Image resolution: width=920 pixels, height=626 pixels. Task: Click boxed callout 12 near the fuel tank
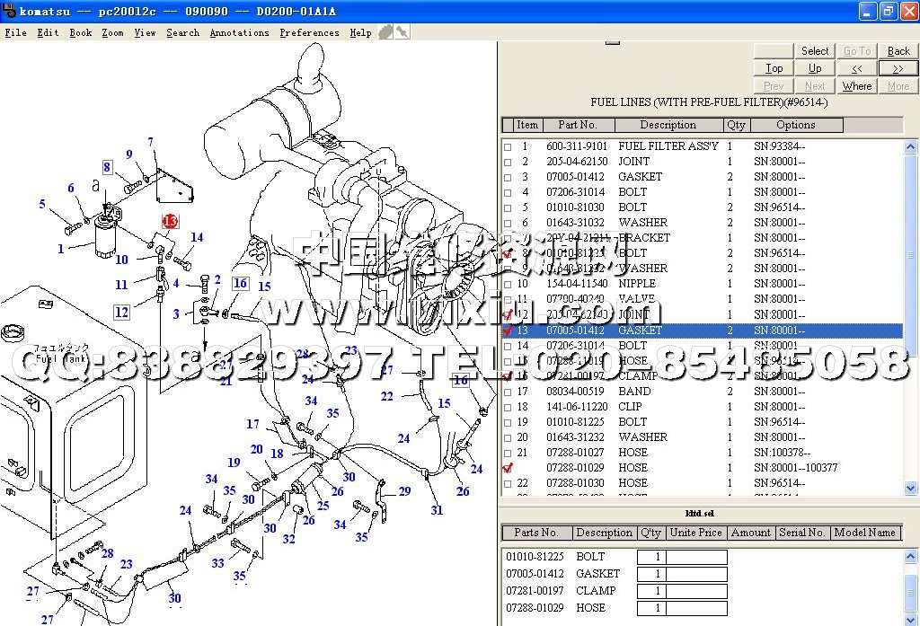[121, 313]
